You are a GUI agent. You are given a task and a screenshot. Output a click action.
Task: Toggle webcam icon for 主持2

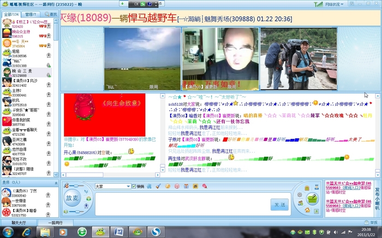49,95
